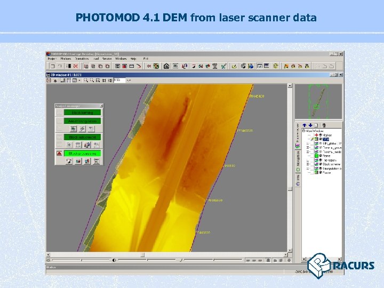
Task: Expand the Block scheme layer node
Action: pyautogui.click(x=308, y=164)
